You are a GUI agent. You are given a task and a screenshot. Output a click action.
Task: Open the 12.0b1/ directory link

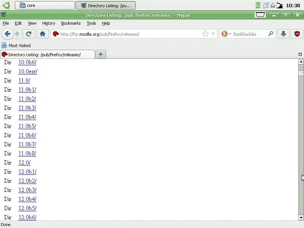point(27,172)
